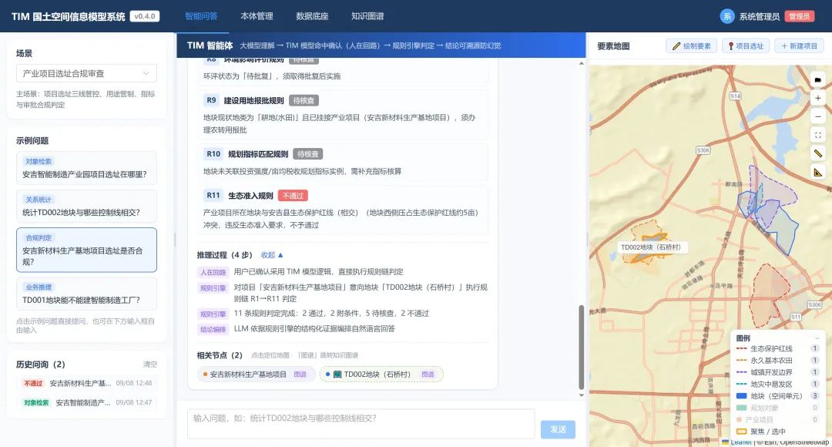Screen dimensions: 832x447
Task: Open the 场景 scenario dropdown
Action: tap(86, 73)
